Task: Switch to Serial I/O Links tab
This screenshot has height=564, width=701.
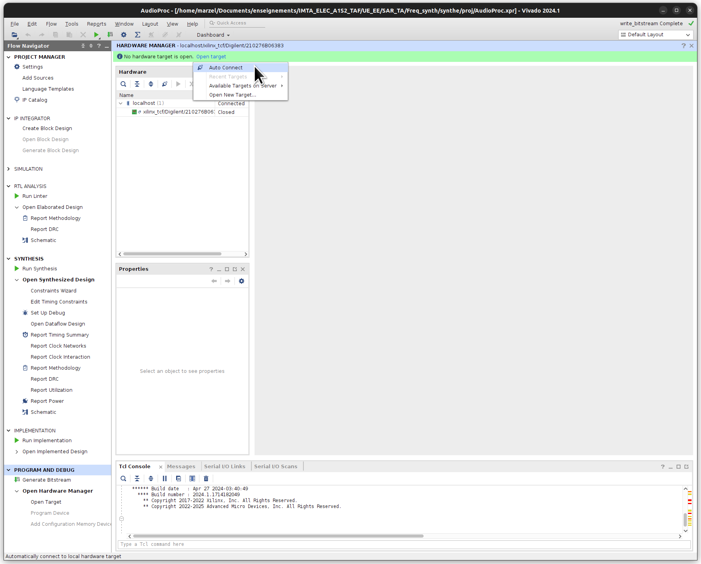Action: tap(225, 466)
